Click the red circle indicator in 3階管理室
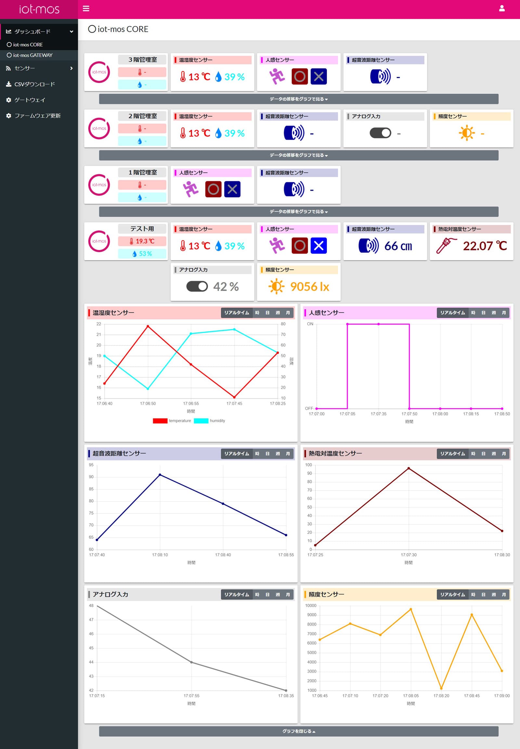Viewport: 520px width, 749px height. coord(300,77)
